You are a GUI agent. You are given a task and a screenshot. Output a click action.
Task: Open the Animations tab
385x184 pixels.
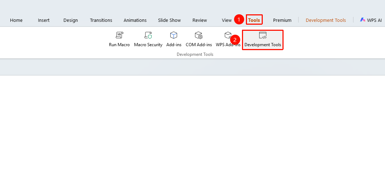pos(135,20)
